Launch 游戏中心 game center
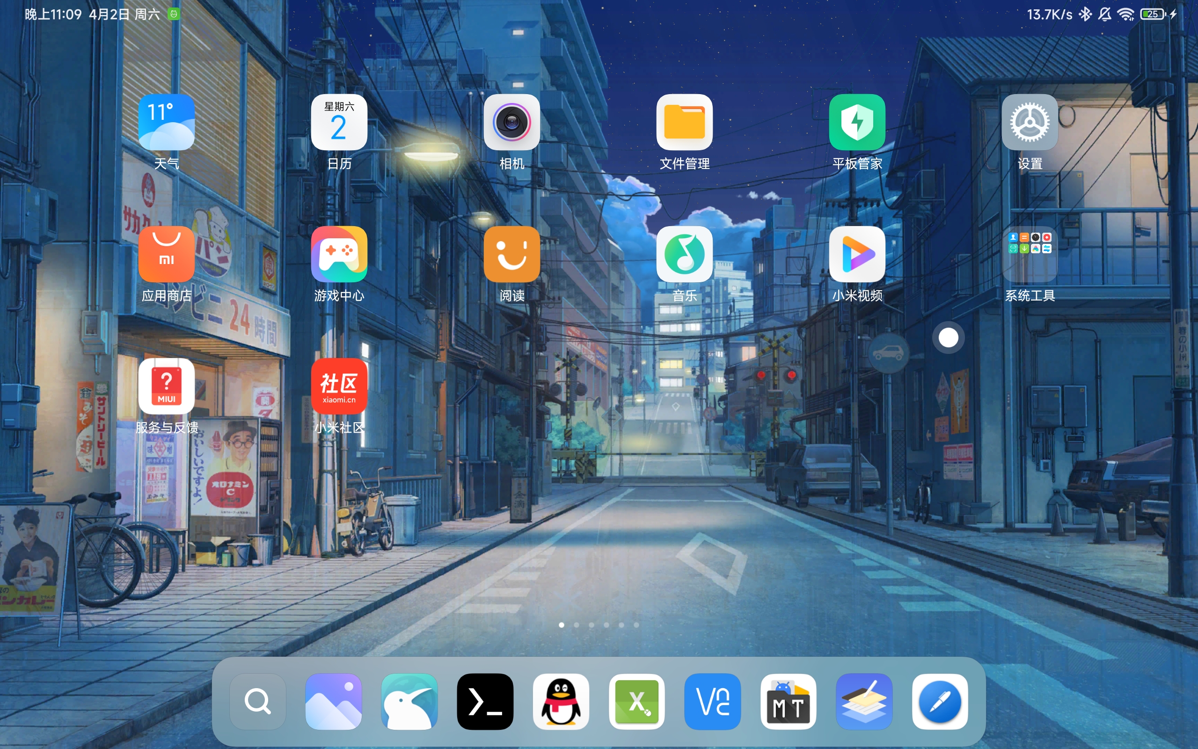1198x749 pixels. [339, 254]
